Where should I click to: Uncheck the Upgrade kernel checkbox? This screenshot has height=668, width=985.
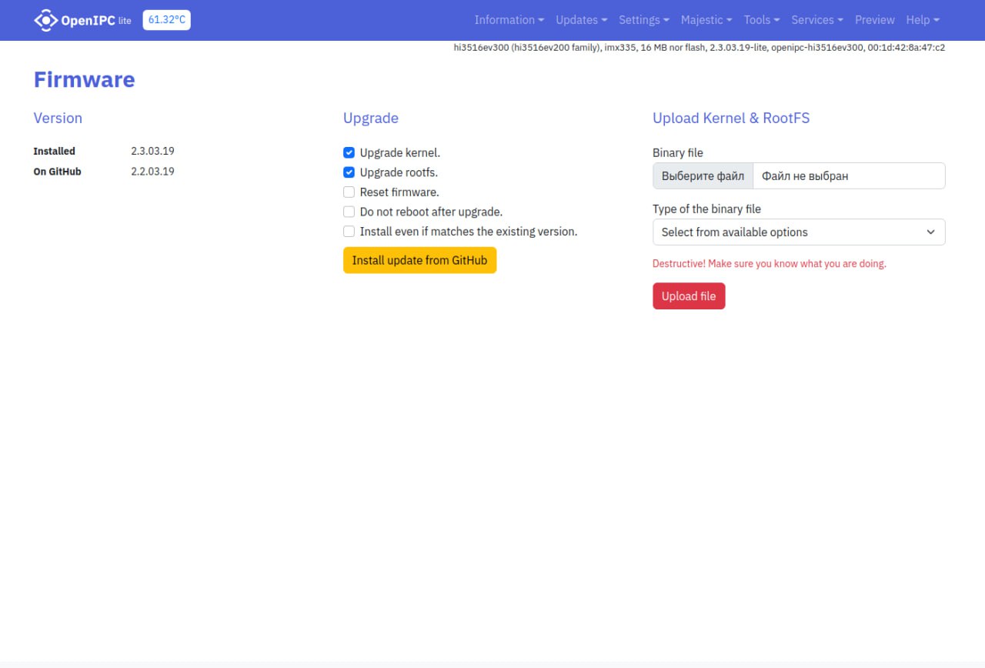(x=349, y=153)
